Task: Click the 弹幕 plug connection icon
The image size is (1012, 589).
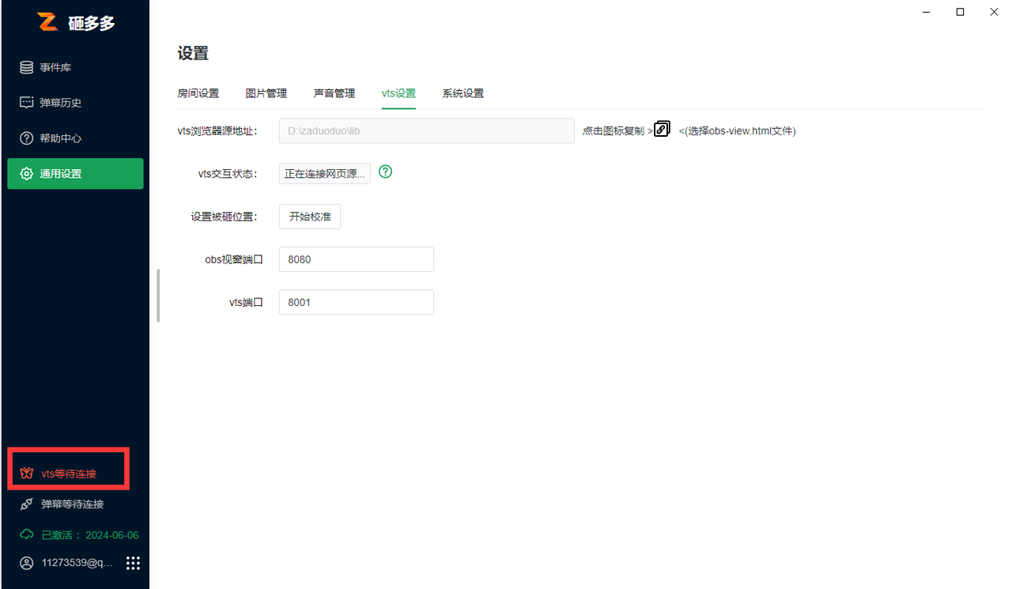Action: [x=27, y=504]
